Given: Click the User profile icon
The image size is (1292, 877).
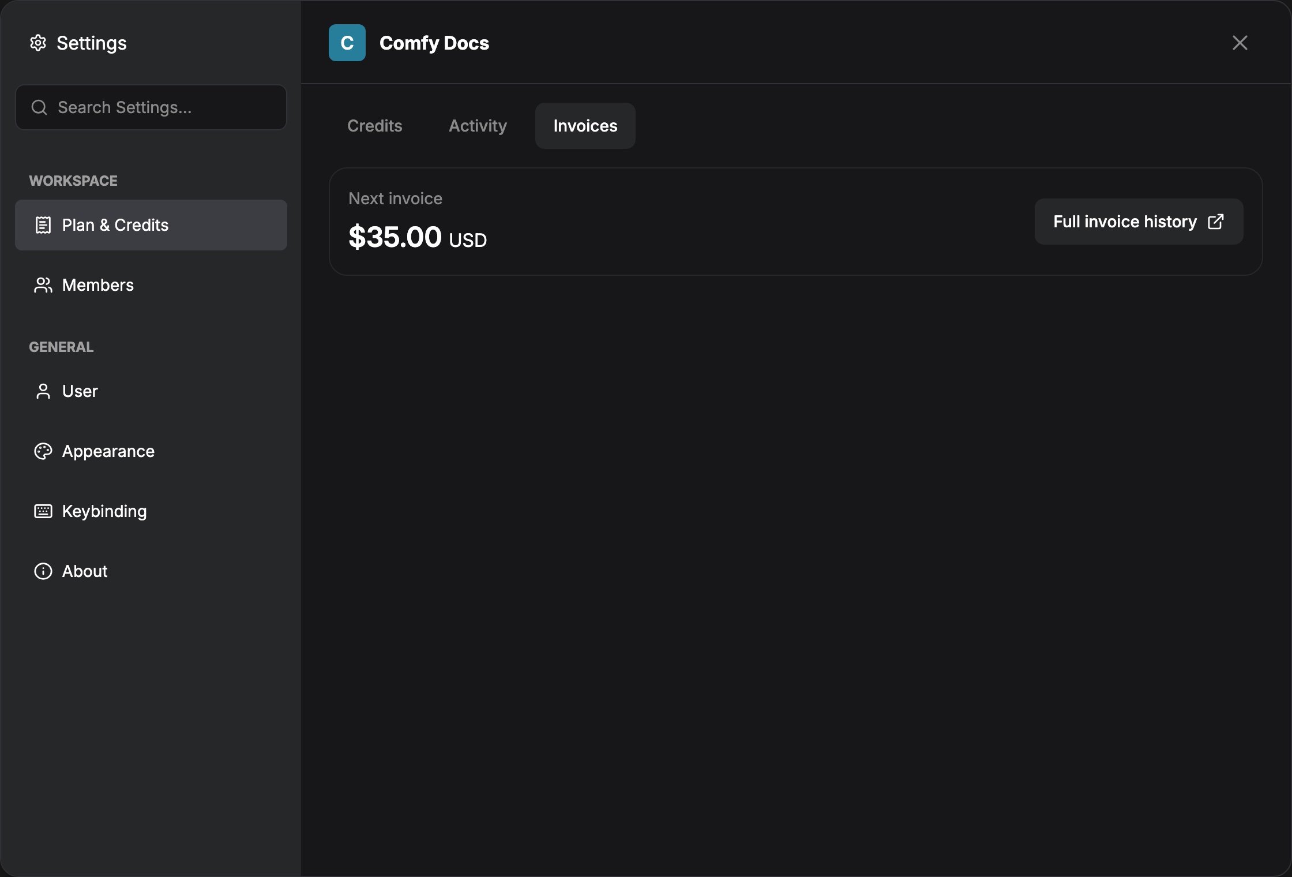Looking at the screenshot, I should [x=43, y=391].
